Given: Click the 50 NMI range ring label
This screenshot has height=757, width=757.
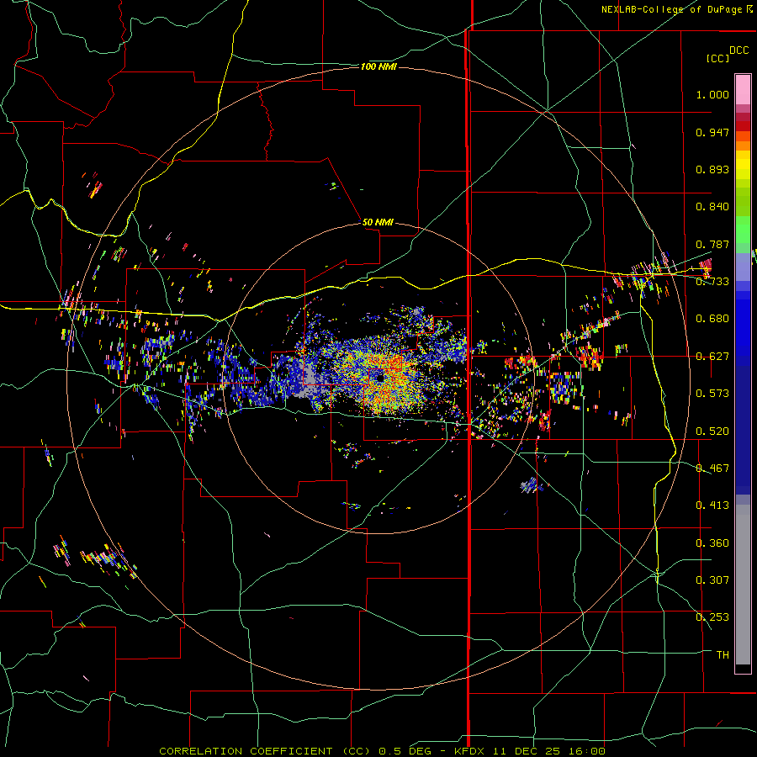Looking at the screenshot, I should pos(378,222).
